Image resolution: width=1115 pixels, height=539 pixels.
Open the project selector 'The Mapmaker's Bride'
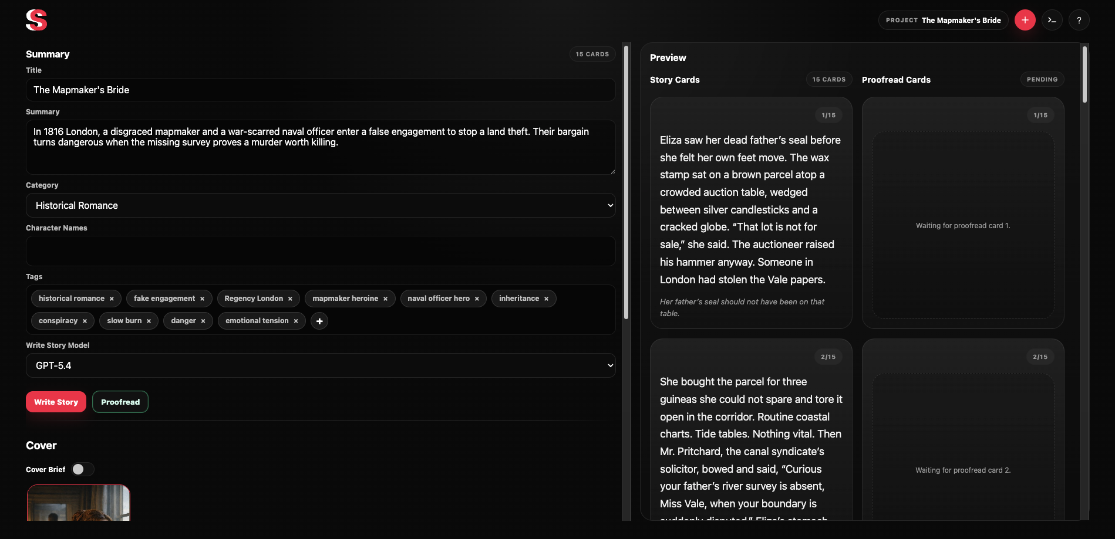943,20
